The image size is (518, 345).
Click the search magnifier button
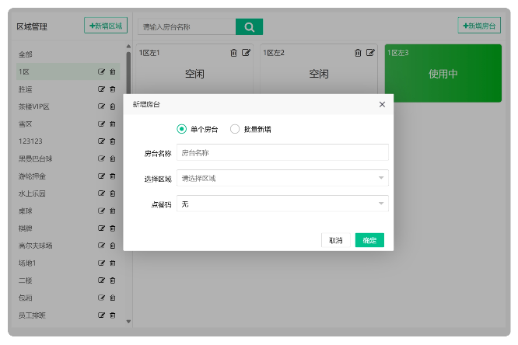pos(249,27)
